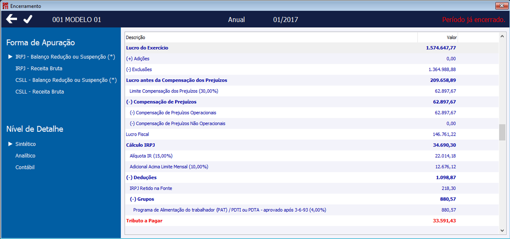Go back with the left arrow icon
The width and height of the screenshot is (510, 239).
12,19
